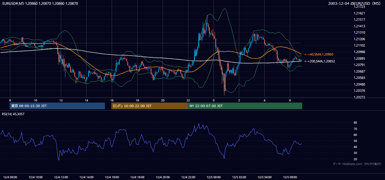The image size is (385, 180).
Task: Click price axis value 1.21725
Action: click(360, 7)
